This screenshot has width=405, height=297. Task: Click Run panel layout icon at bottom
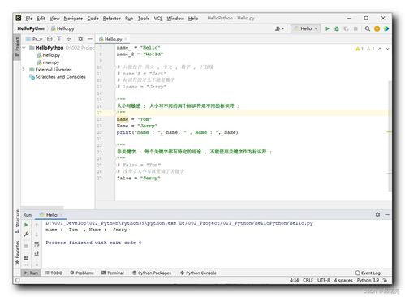pyautogui.click(x=26, y=258)
